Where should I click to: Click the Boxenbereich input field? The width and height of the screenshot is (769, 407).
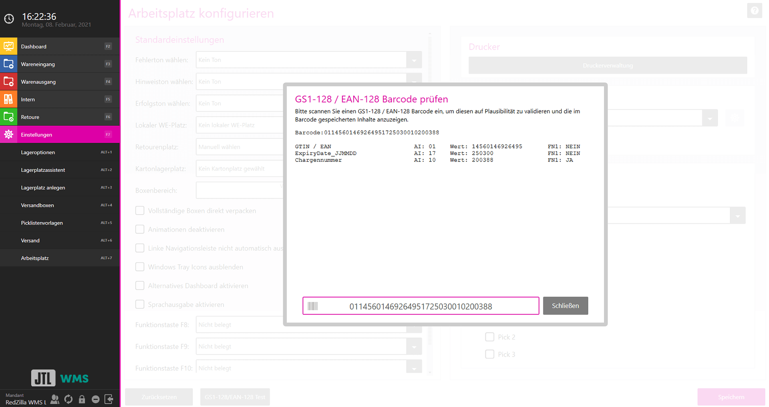tap(240, 190)
